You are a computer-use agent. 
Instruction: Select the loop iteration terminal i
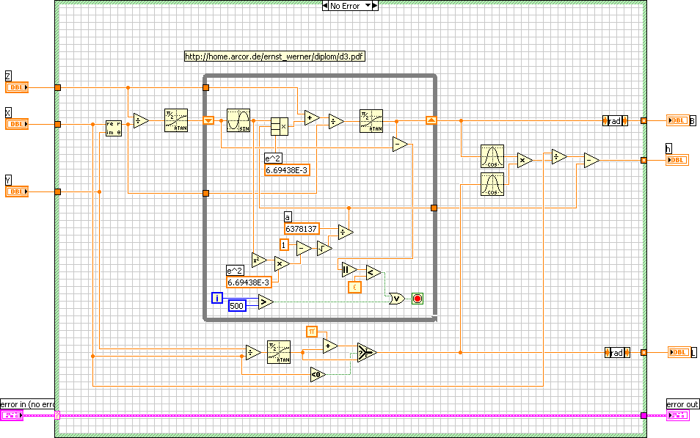[217, 297]
